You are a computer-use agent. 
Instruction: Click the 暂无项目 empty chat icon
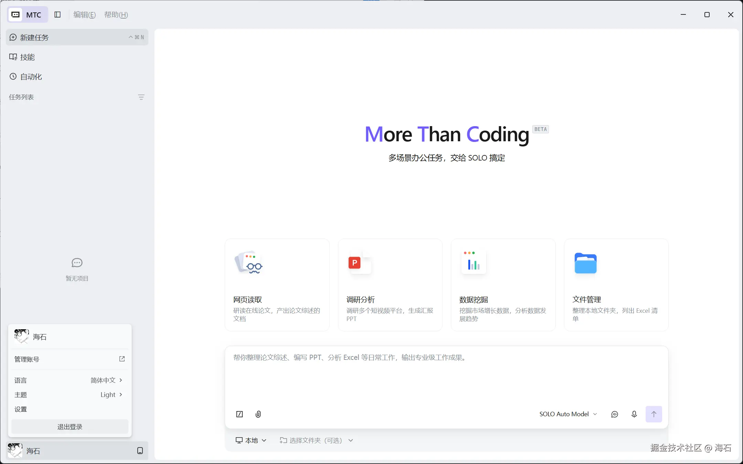point(77,263)
